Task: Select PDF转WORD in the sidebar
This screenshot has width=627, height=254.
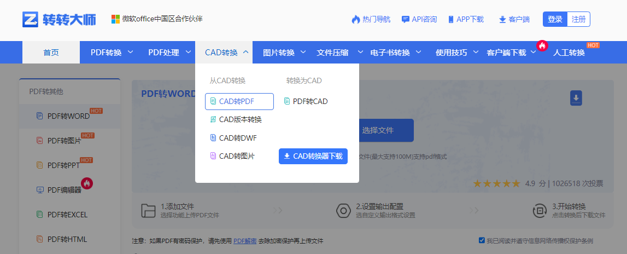Action: [69, 116]
